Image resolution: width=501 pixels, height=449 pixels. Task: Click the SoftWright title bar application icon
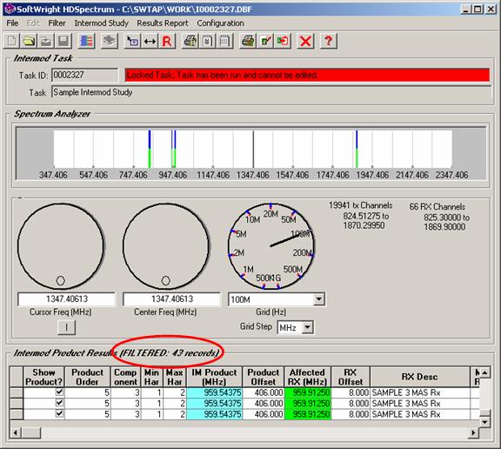pos(10,9)
